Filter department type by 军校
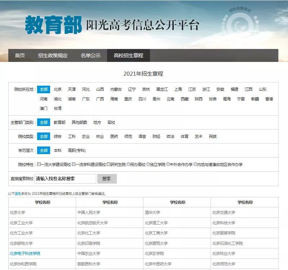Viewport: 288px width, 270px height. point(111,122)
